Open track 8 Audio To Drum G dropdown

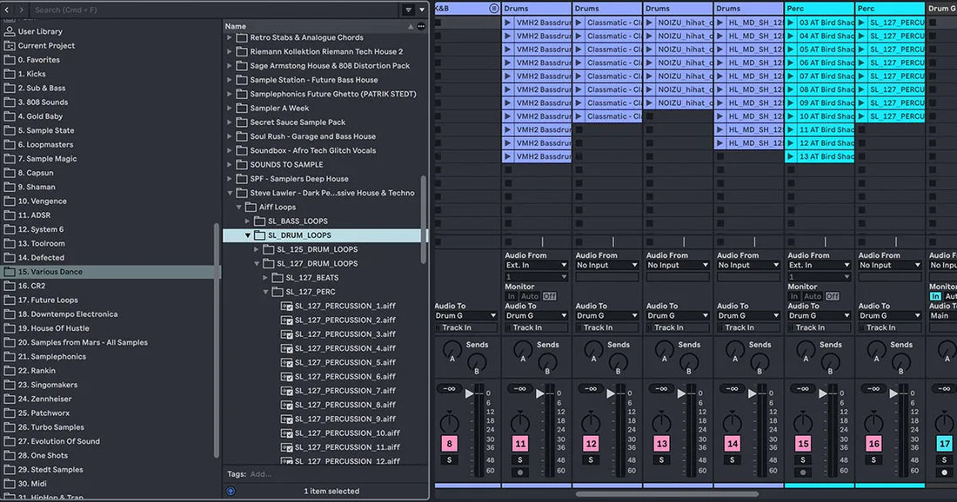coord(465,315)
